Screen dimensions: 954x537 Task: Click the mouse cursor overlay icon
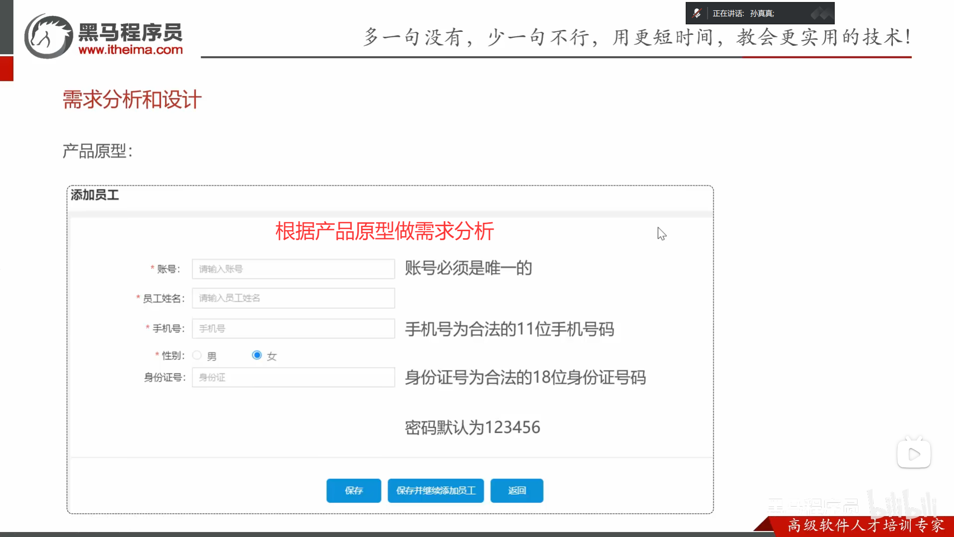[661, 234]
